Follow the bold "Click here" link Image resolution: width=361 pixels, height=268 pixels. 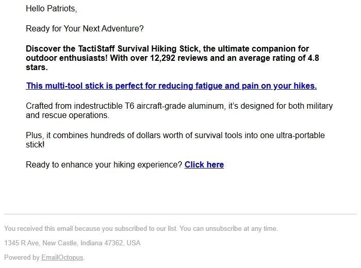[x=204, y=165]
